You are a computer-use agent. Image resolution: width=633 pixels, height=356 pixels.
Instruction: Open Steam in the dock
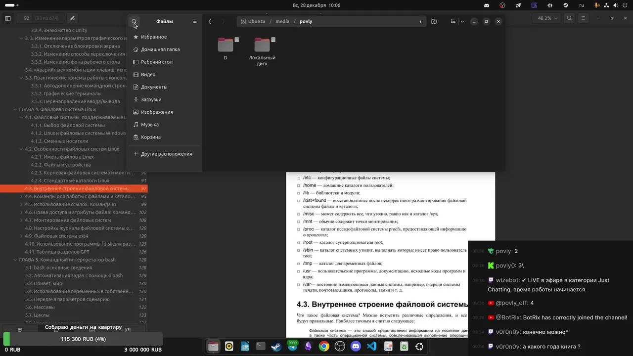(276, 347)
